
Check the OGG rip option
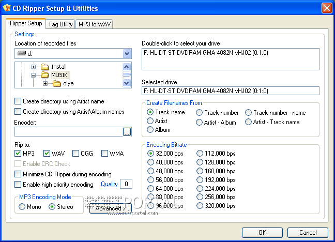(75, 153)
